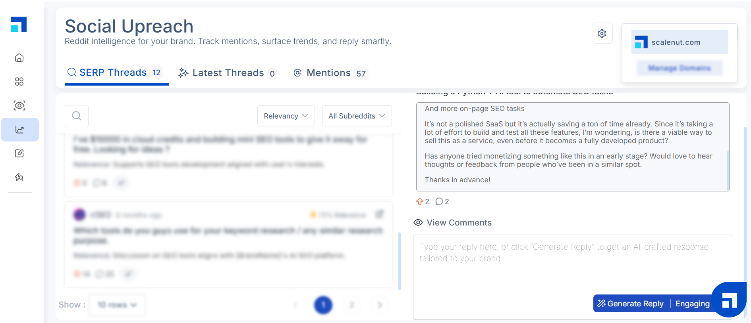Click the upvote arrow icon with count 2

419,201
